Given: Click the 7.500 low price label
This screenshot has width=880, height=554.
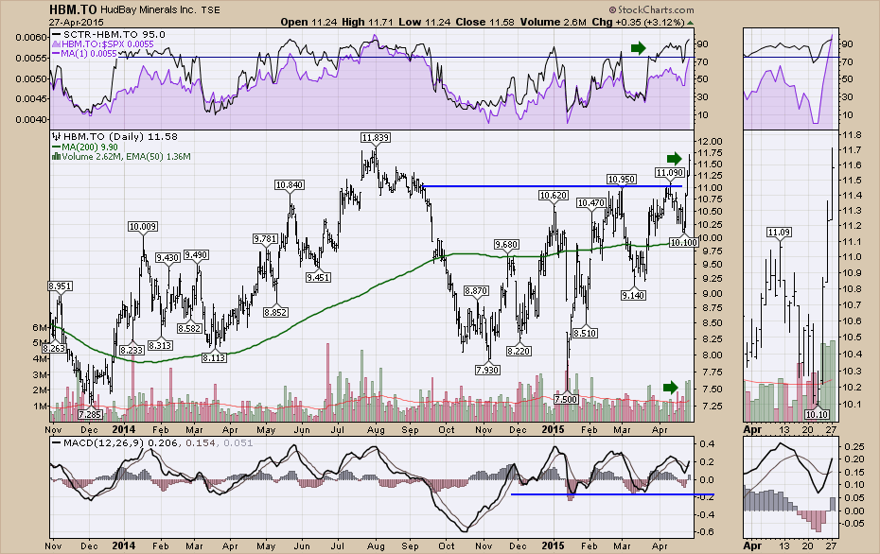Looking at the screenshot, I should (x=566, y=399).
